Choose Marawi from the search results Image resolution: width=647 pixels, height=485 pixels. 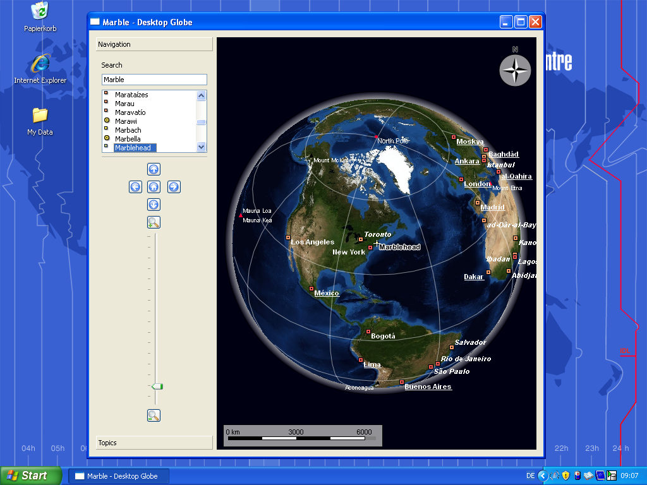[126, 121]
